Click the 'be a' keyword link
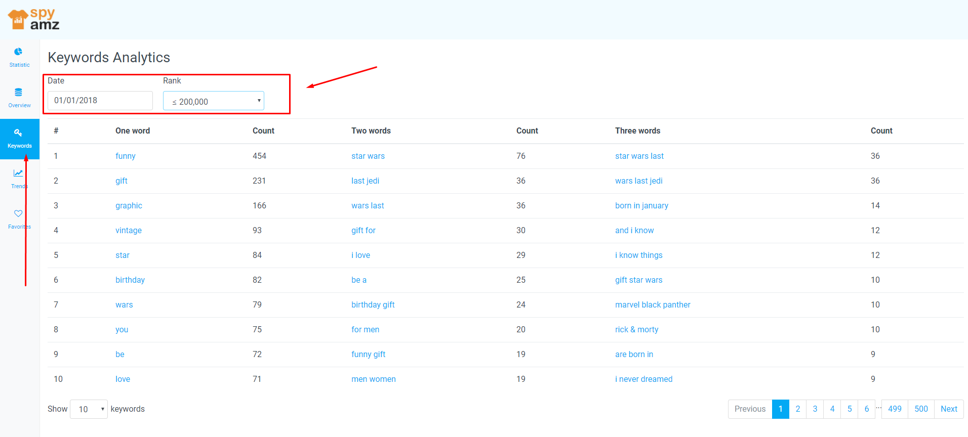The width and height of the screenshot is (968, 437). point(359,280)
